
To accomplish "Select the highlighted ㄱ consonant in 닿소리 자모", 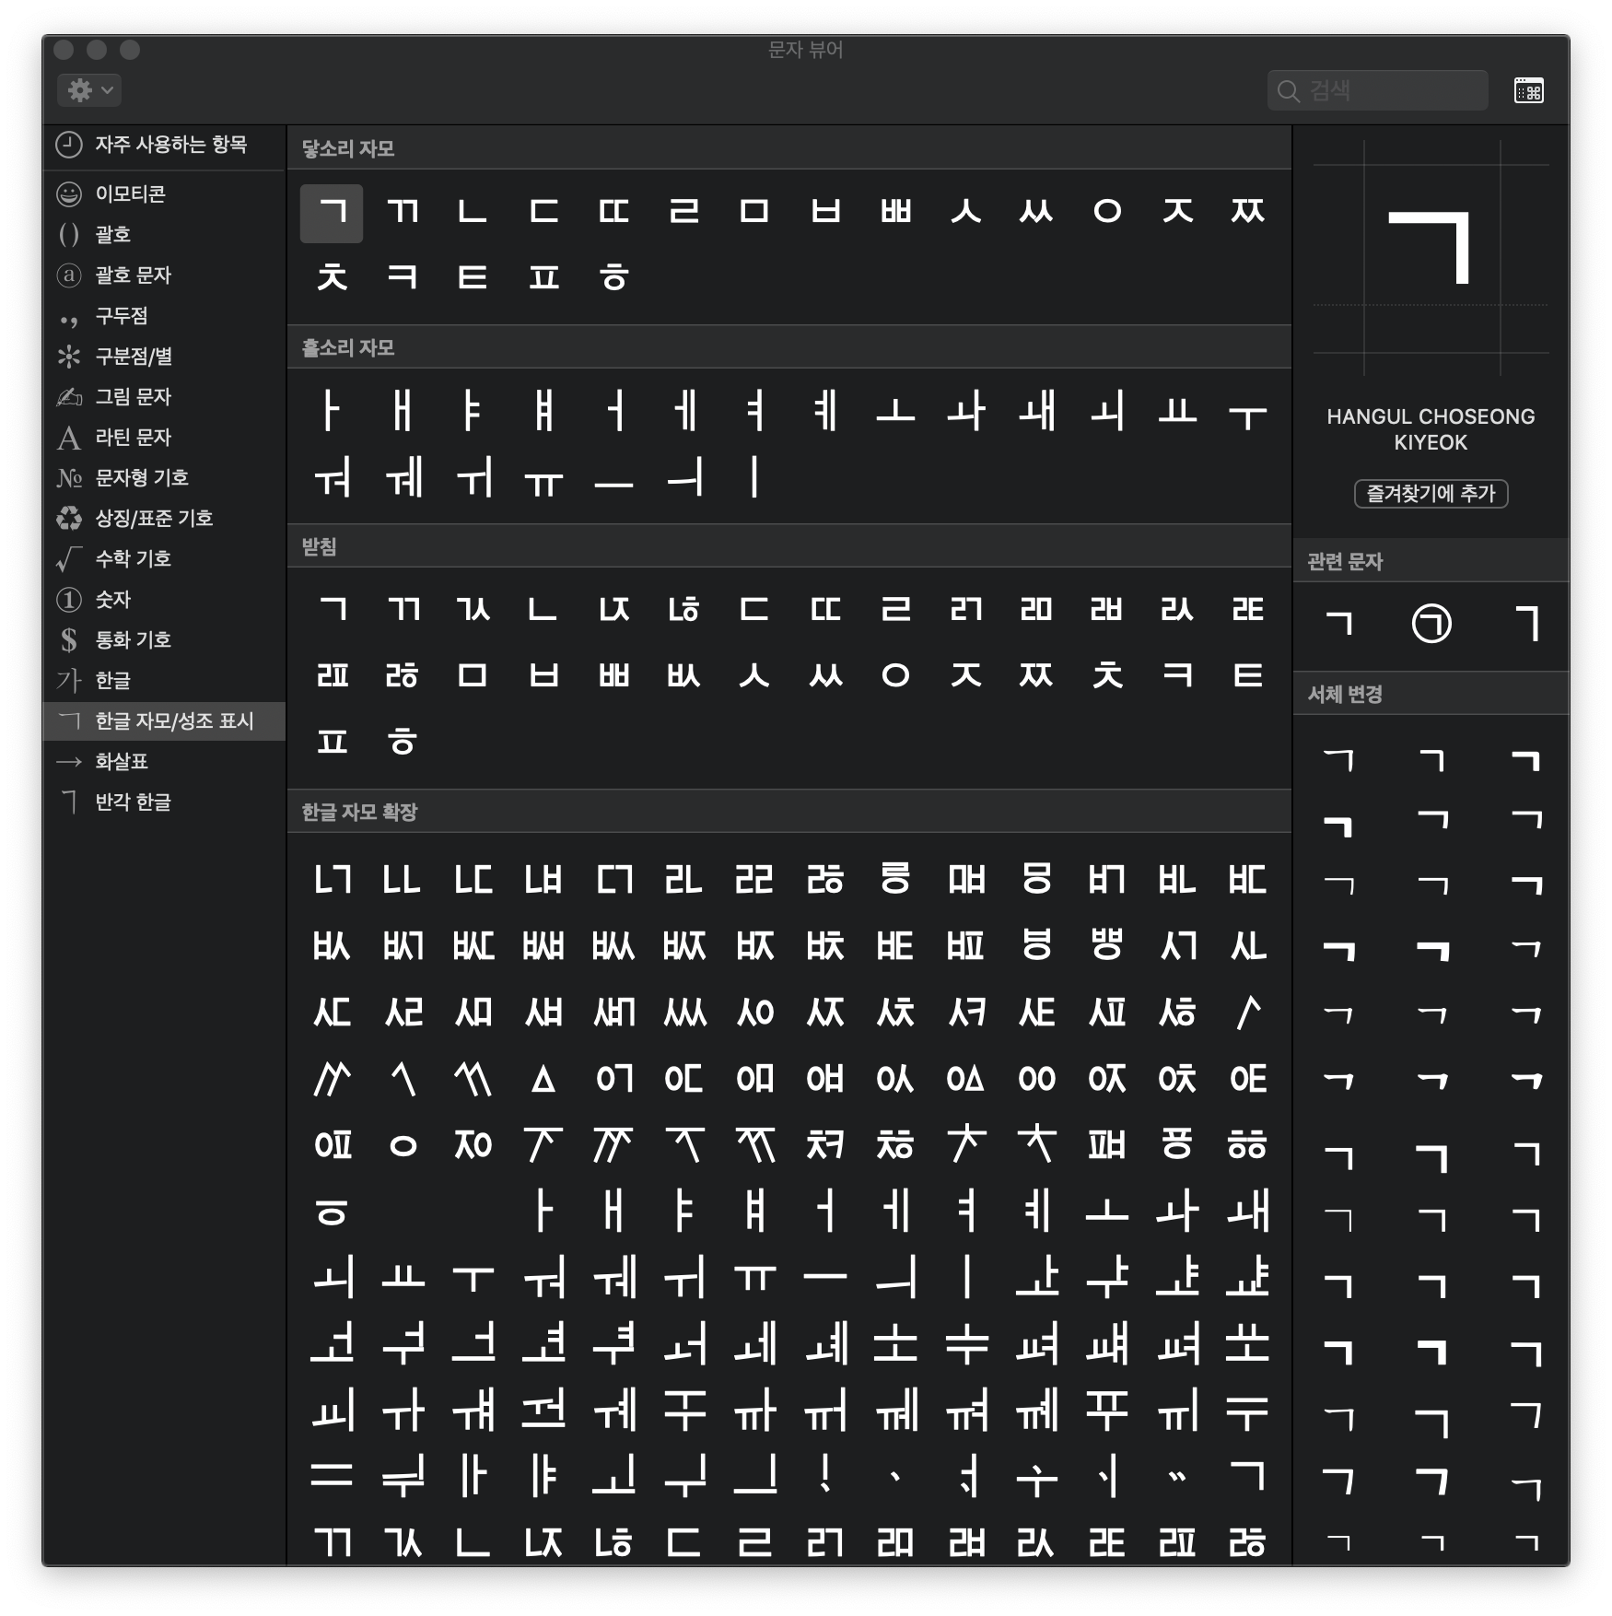I will [x=332, y=213].
